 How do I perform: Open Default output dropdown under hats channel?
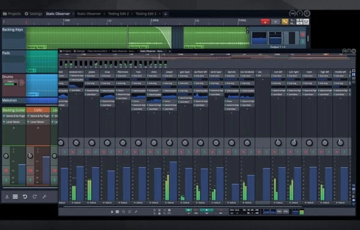138,202
